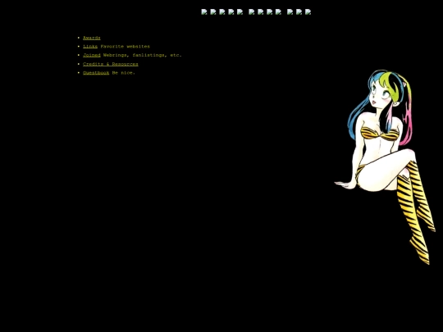Open the Joined link

tap(92, 56)
